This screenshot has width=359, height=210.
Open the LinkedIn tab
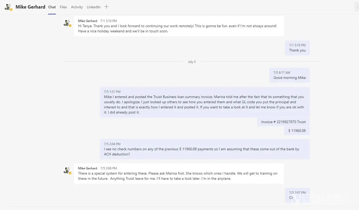[x=93, y=7]
